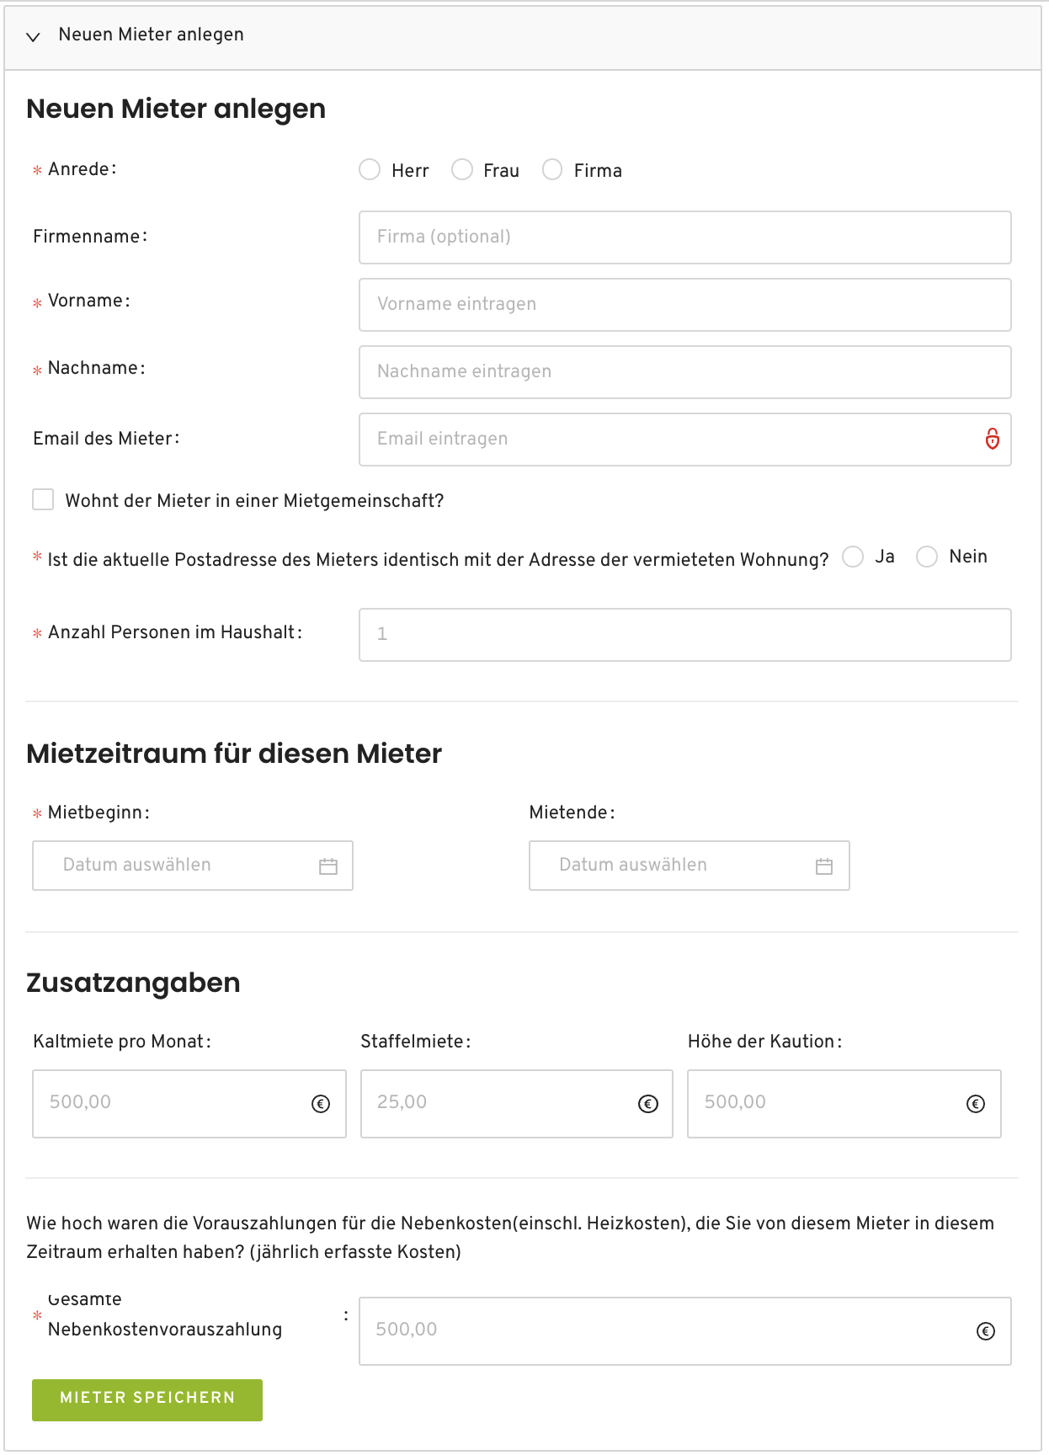Focus the Vorname text input
The height and width of the screenshot is (1455, 1049).
684,305
